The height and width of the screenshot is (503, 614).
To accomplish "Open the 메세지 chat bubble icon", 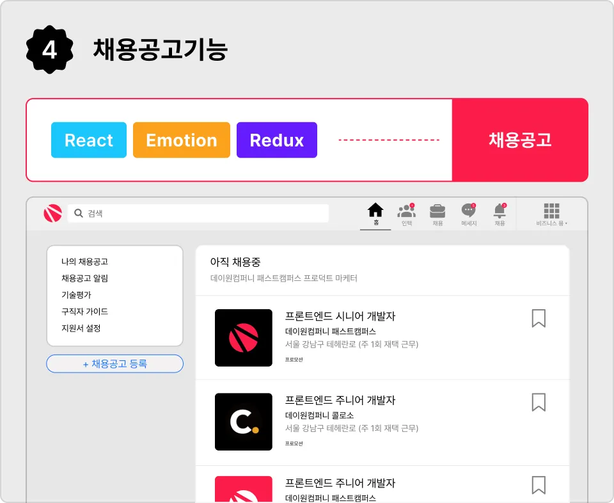I will [x=468, y=211].
